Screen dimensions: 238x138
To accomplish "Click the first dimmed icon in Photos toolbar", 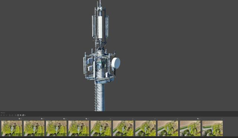I will pos(1,115).
